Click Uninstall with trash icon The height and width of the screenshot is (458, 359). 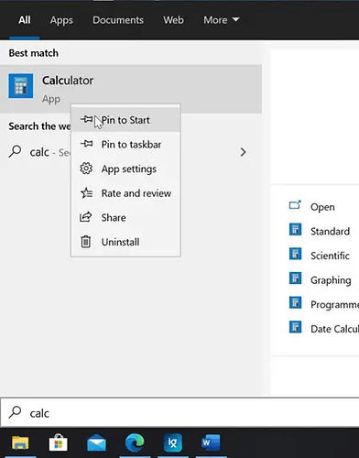point(125,242)
